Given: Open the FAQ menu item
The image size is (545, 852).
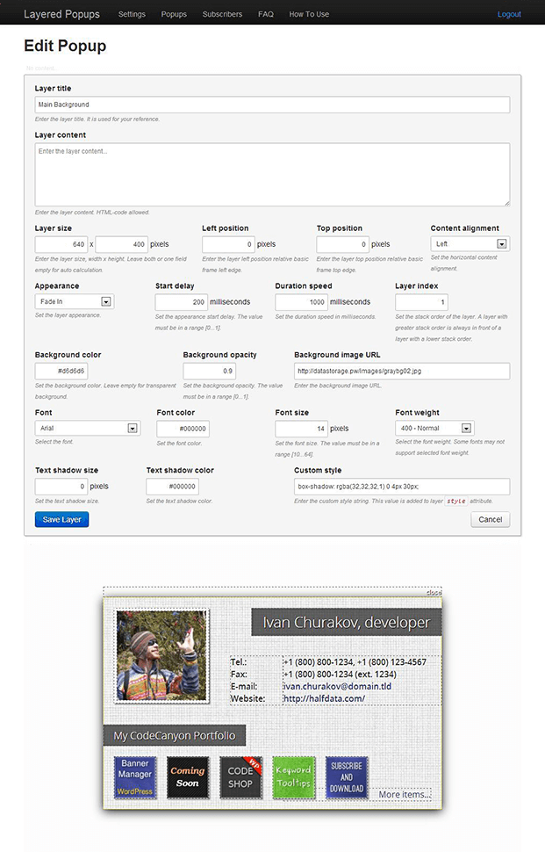Looking at the screenshot, I should click(266, 14).
